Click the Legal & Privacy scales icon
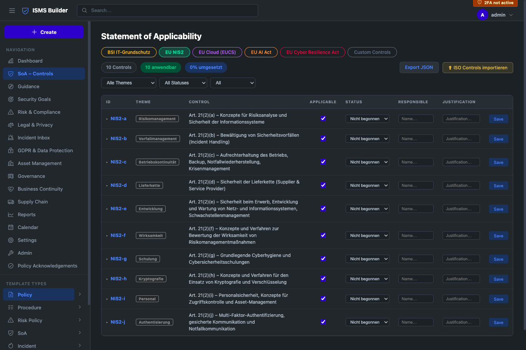 click(x=11, y=125)
